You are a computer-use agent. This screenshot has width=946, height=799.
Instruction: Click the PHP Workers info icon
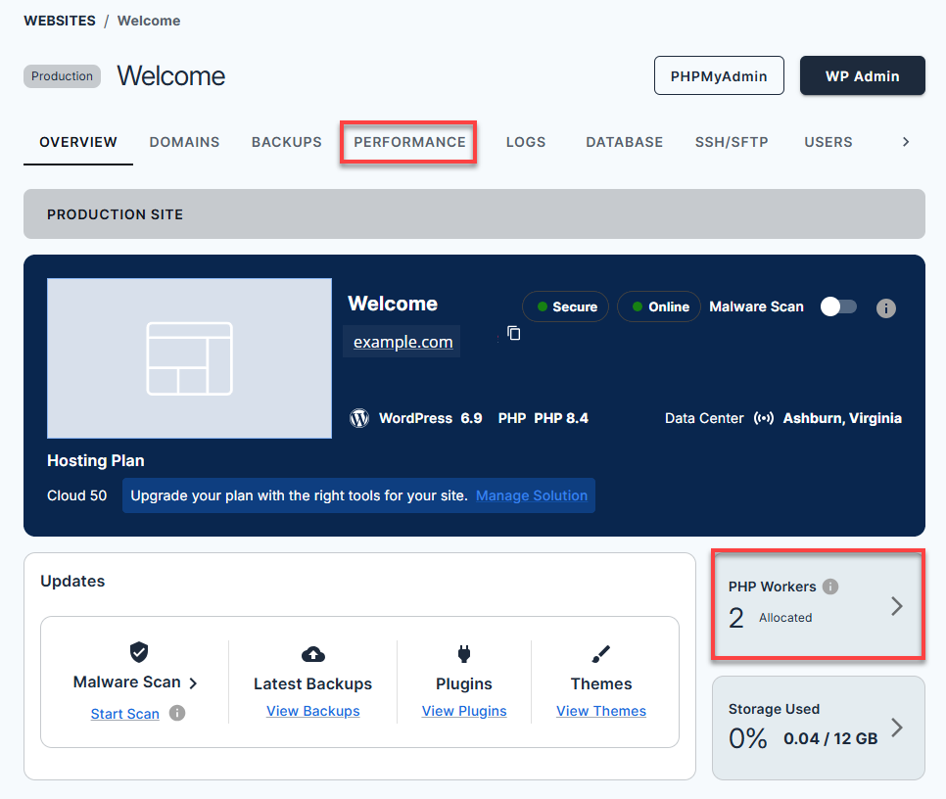tap(830, 587)
